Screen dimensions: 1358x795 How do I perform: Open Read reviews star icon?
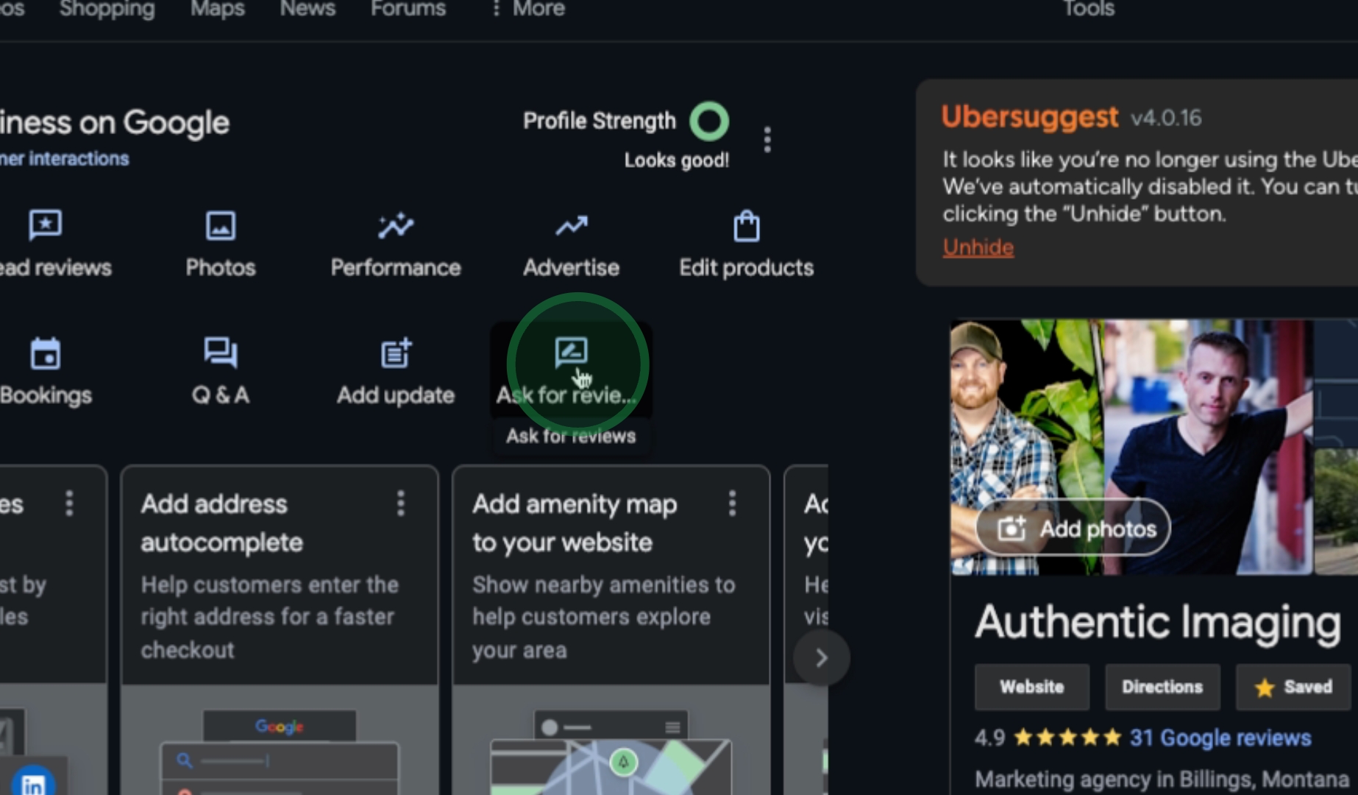[x=45, y=225]
